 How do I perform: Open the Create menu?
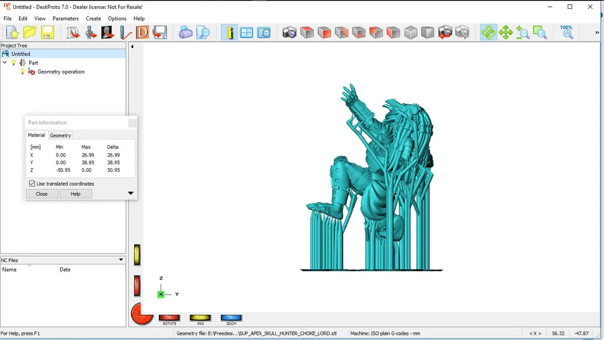[x=93, y=18]
